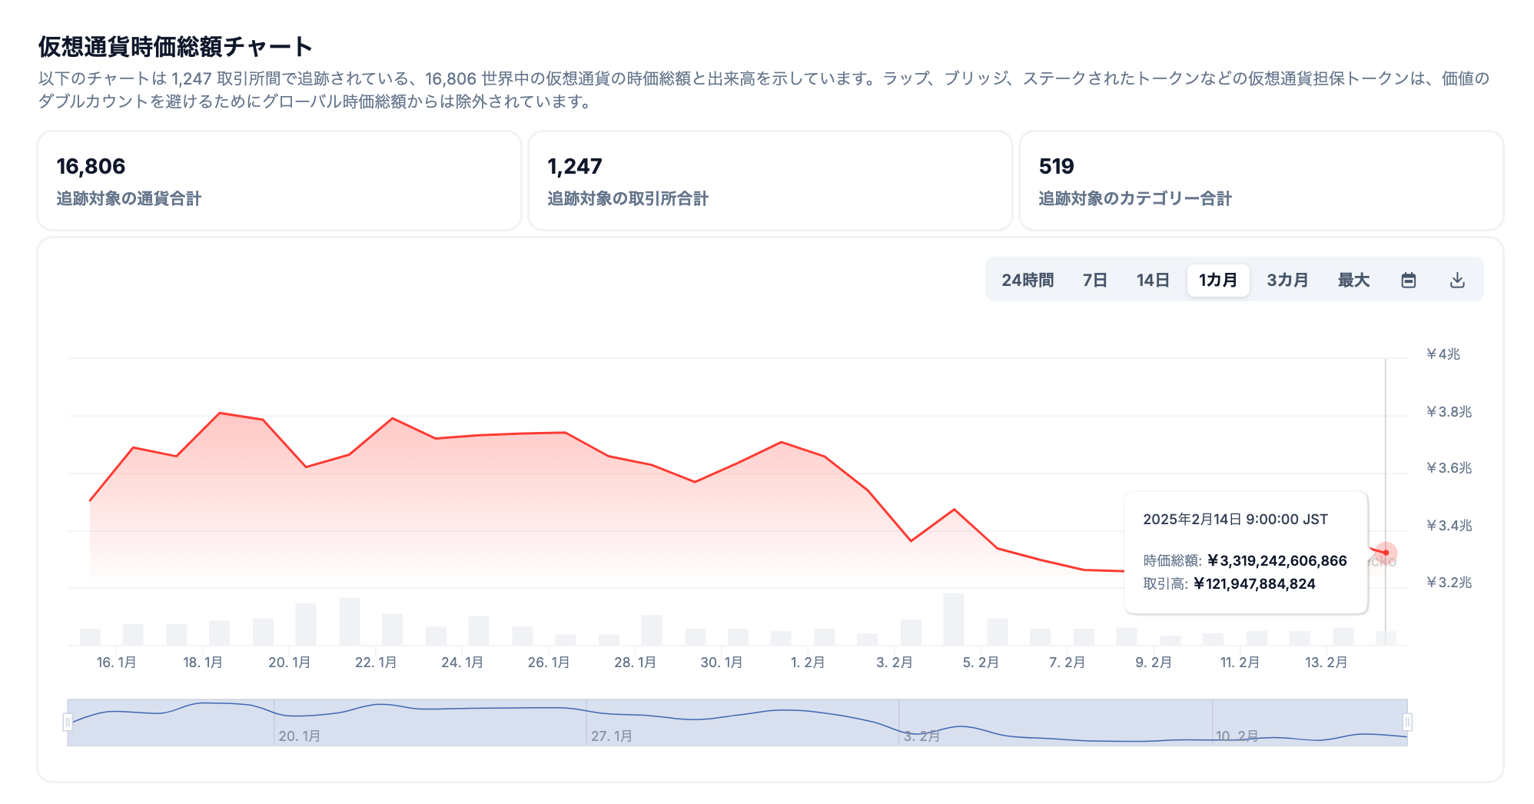Click the 16. 1月 date label on x-axis
Screen dimensions: 1534x804
[115, 661]
